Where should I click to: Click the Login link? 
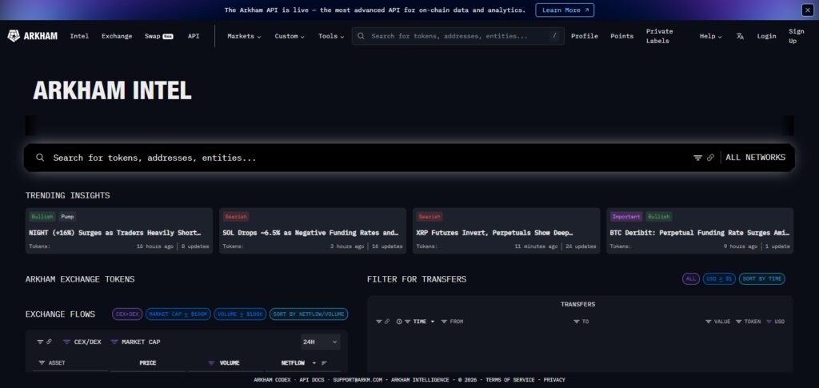[x=767, y=36]
